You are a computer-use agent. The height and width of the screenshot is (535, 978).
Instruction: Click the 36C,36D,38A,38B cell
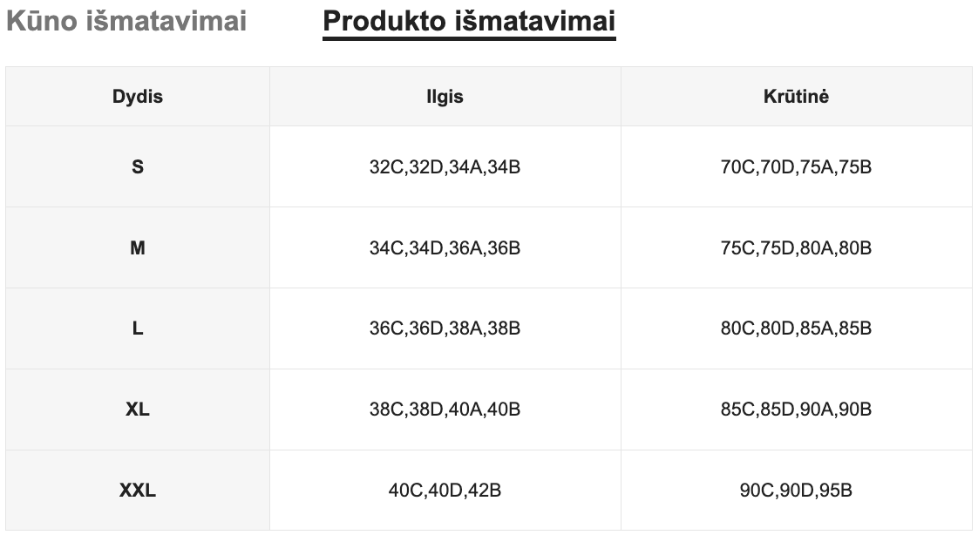pyautogui.click(x=445, y=329)
